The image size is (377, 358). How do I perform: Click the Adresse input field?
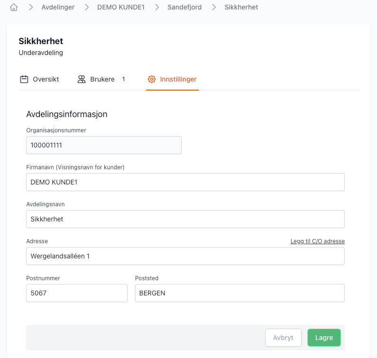185,256
